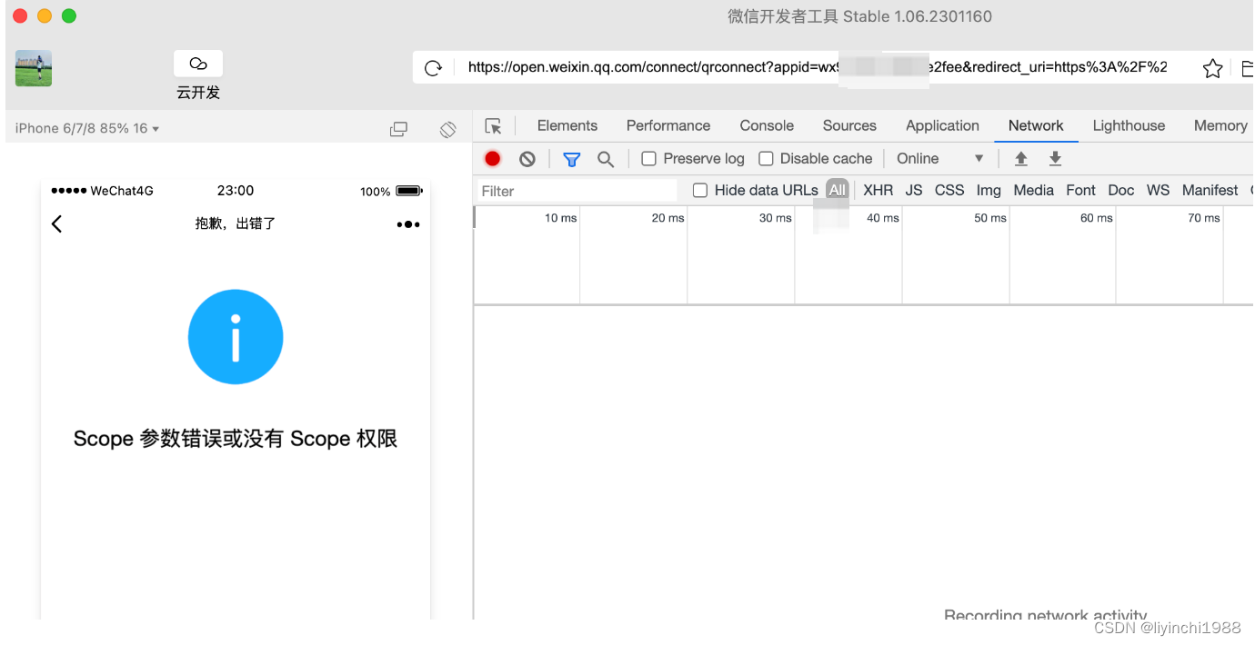Clear the network log
Screen dimensions: 1255x645
(x=527, y=159)
